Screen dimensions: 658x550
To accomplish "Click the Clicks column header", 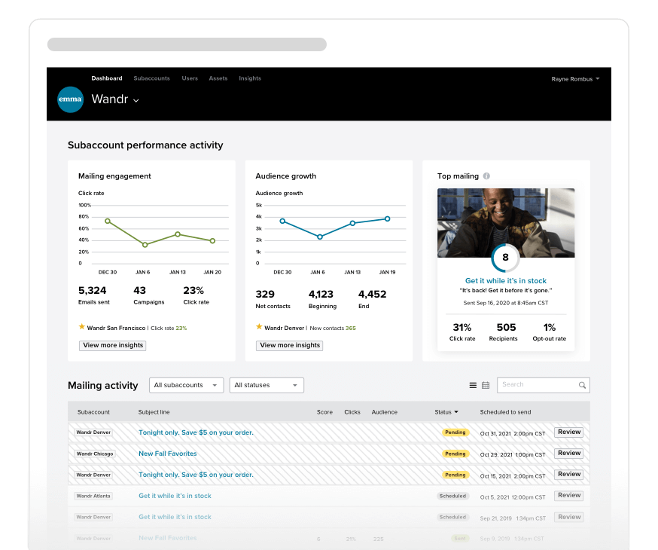I will (x=352, y=412).
